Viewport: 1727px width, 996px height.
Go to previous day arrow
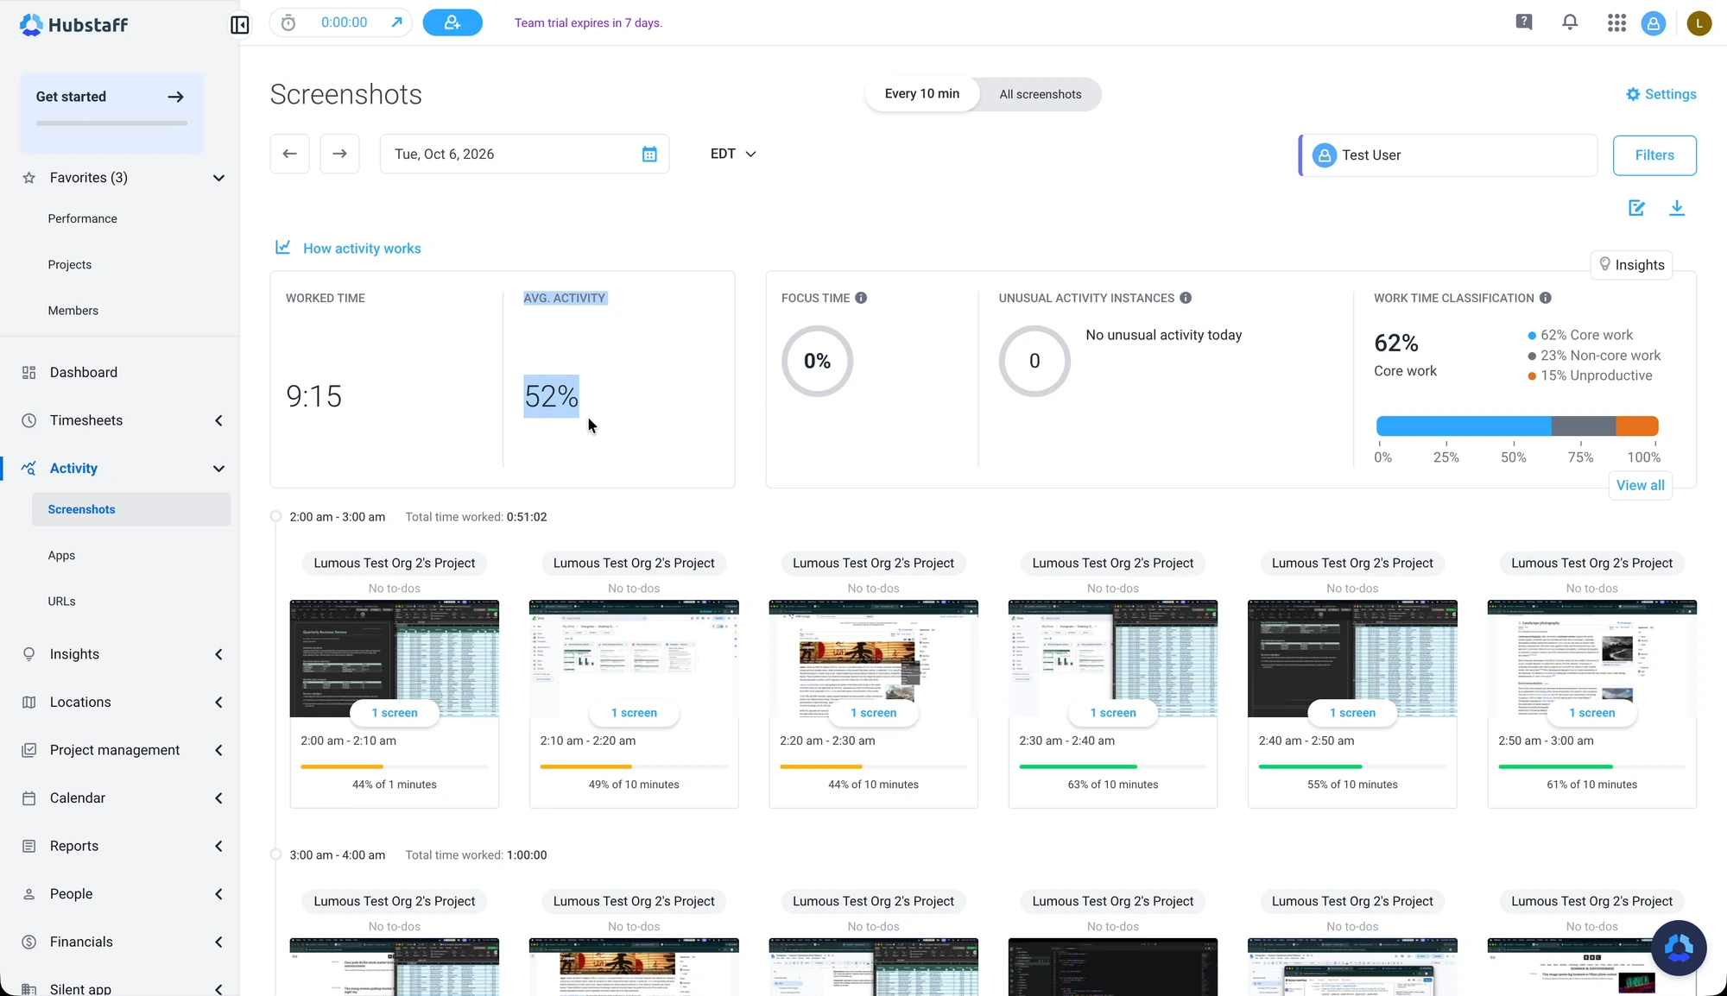pos(289,154)
